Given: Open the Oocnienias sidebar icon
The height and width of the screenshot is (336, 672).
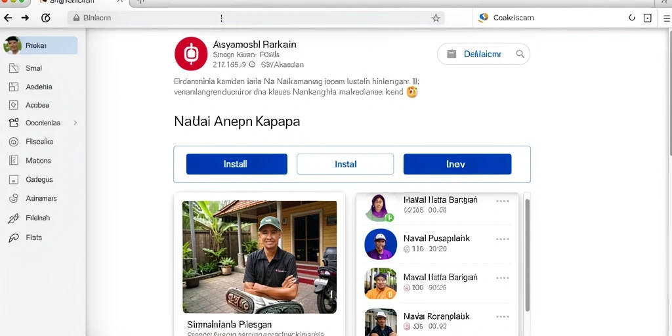Looking at the screenshot, I should click(14, 123).
